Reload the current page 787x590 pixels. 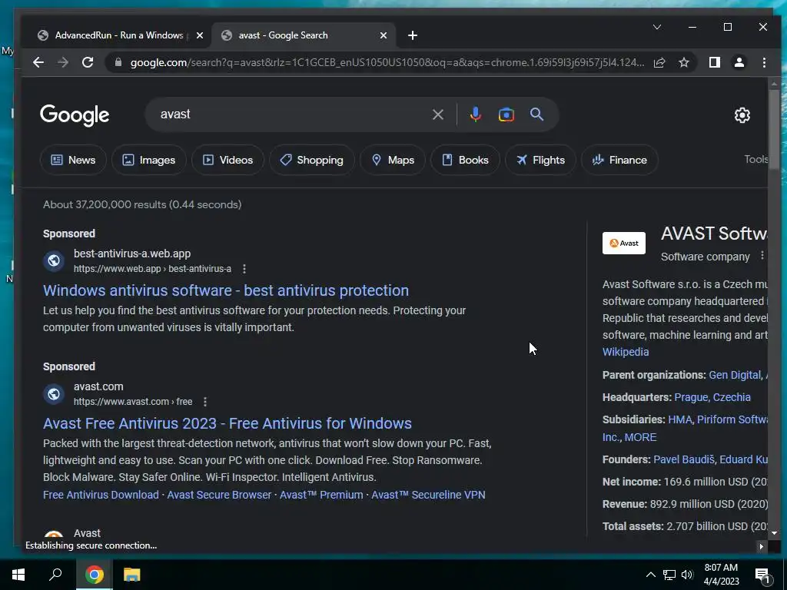[x=88, y=62]
